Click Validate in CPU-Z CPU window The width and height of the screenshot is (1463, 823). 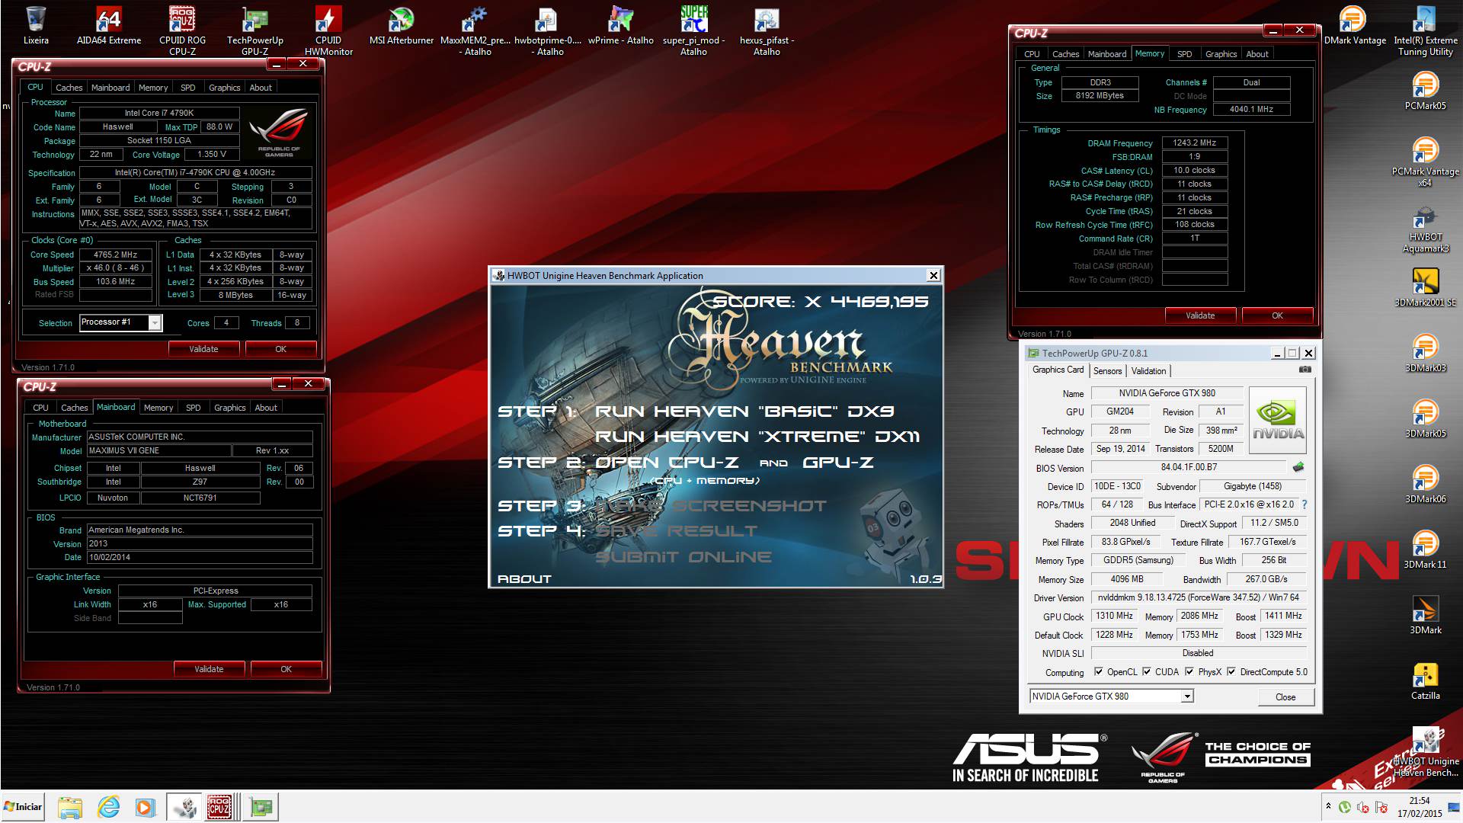point(203,349)
